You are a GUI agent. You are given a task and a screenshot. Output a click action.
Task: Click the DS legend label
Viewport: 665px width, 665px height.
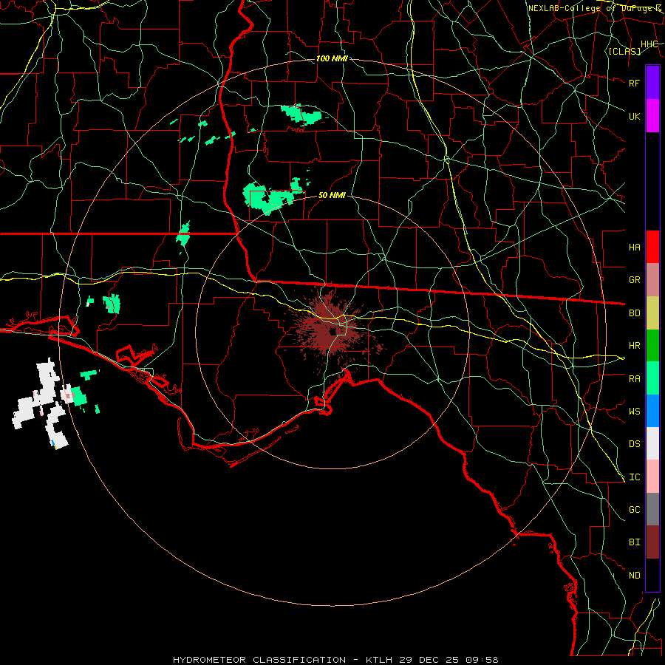(x=635, y=444)
